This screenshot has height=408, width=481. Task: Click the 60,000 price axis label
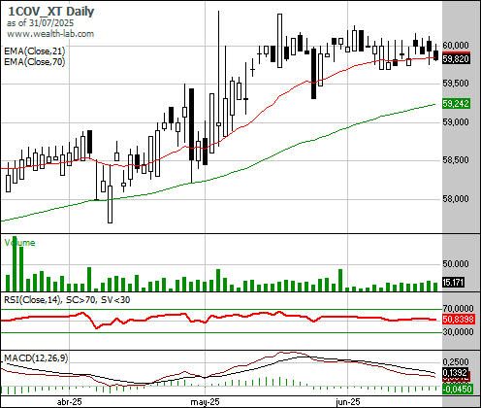tap(456, 45)
